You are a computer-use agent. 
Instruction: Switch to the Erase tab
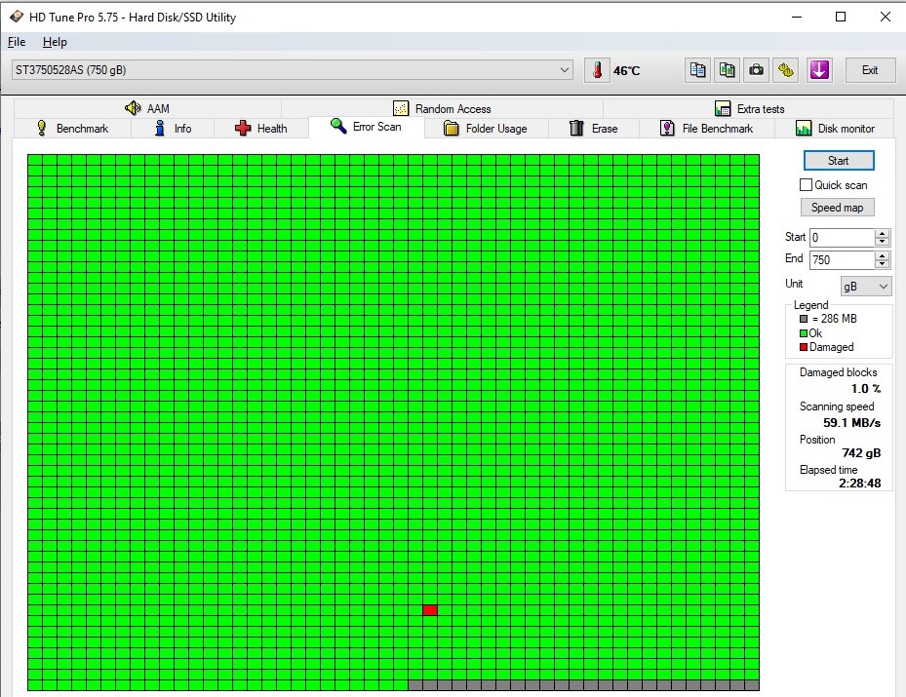click(x=593, y=129)
